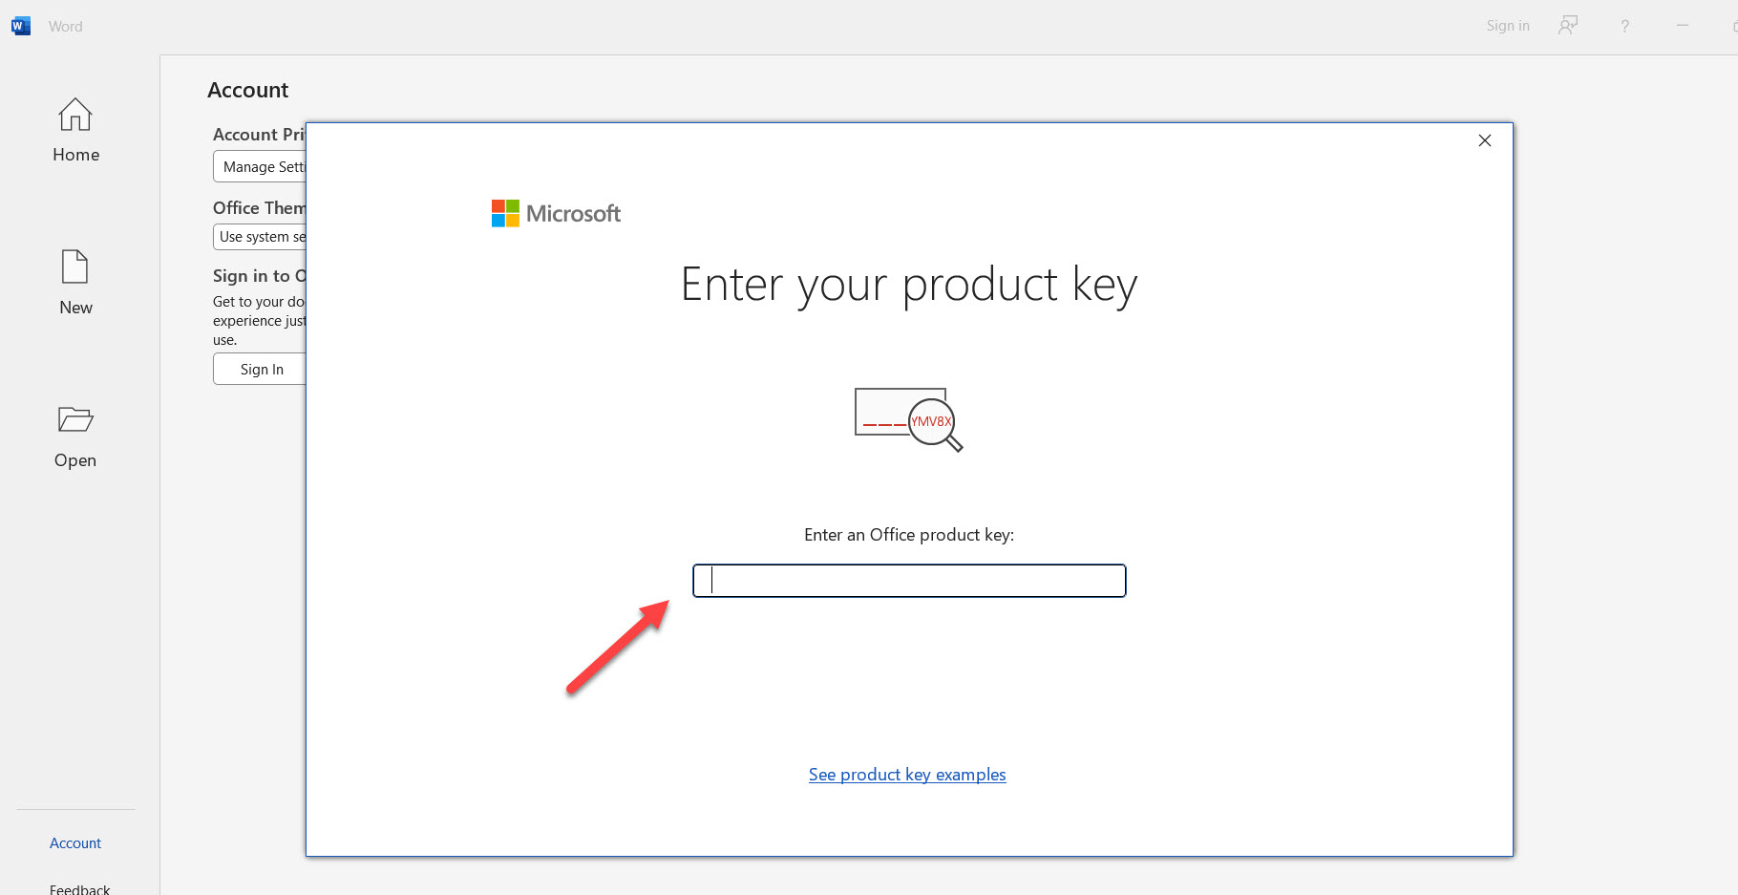
Task: Click the product key magnifier illustration
Action: [908, 418]
